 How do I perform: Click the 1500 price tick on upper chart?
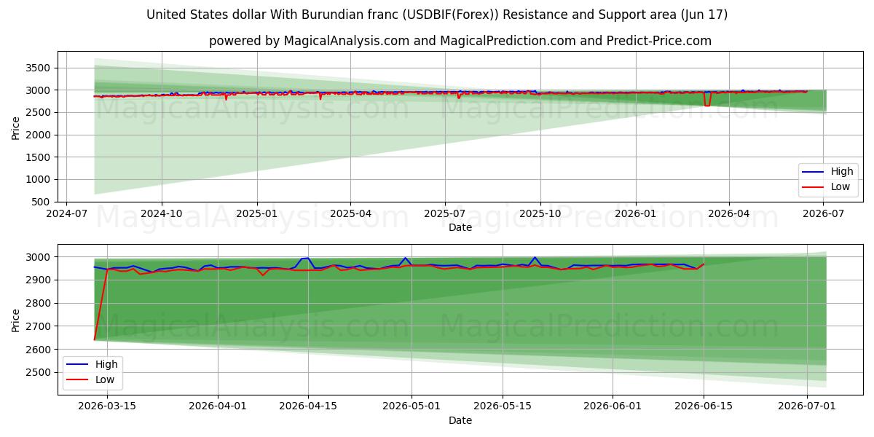[x=39, y=157]
